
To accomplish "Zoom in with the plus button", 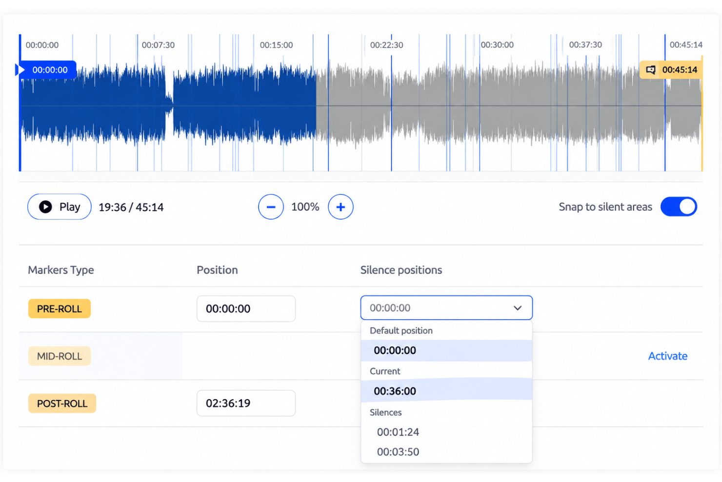I will point(341,207).
